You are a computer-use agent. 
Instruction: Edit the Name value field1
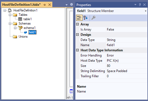(x=126, y=45)
